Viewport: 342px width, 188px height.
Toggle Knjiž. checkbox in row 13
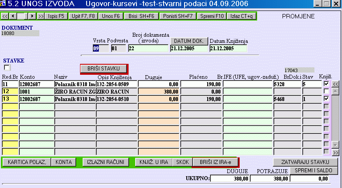(x=326, y=98)
